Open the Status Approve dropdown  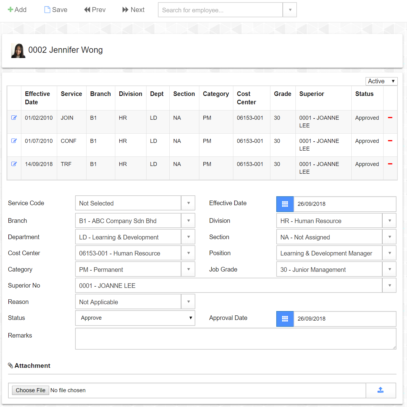135,318
